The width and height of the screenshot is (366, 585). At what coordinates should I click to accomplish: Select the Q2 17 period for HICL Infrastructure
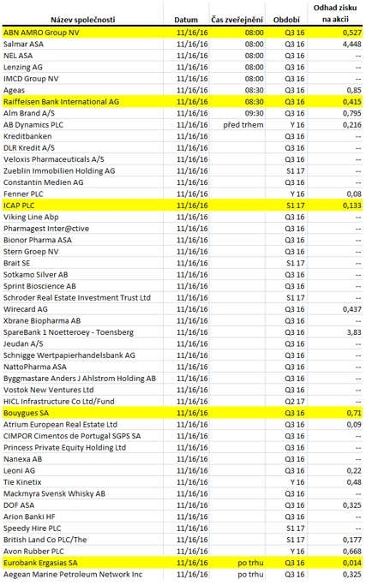click(295, 402)
